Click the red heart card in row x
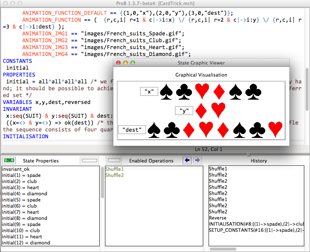 (202, 91)
